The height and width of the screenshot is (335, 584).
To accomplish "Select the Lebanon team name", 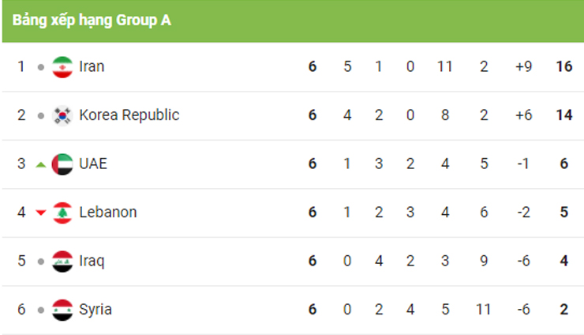I will click(x=107, y=213).
